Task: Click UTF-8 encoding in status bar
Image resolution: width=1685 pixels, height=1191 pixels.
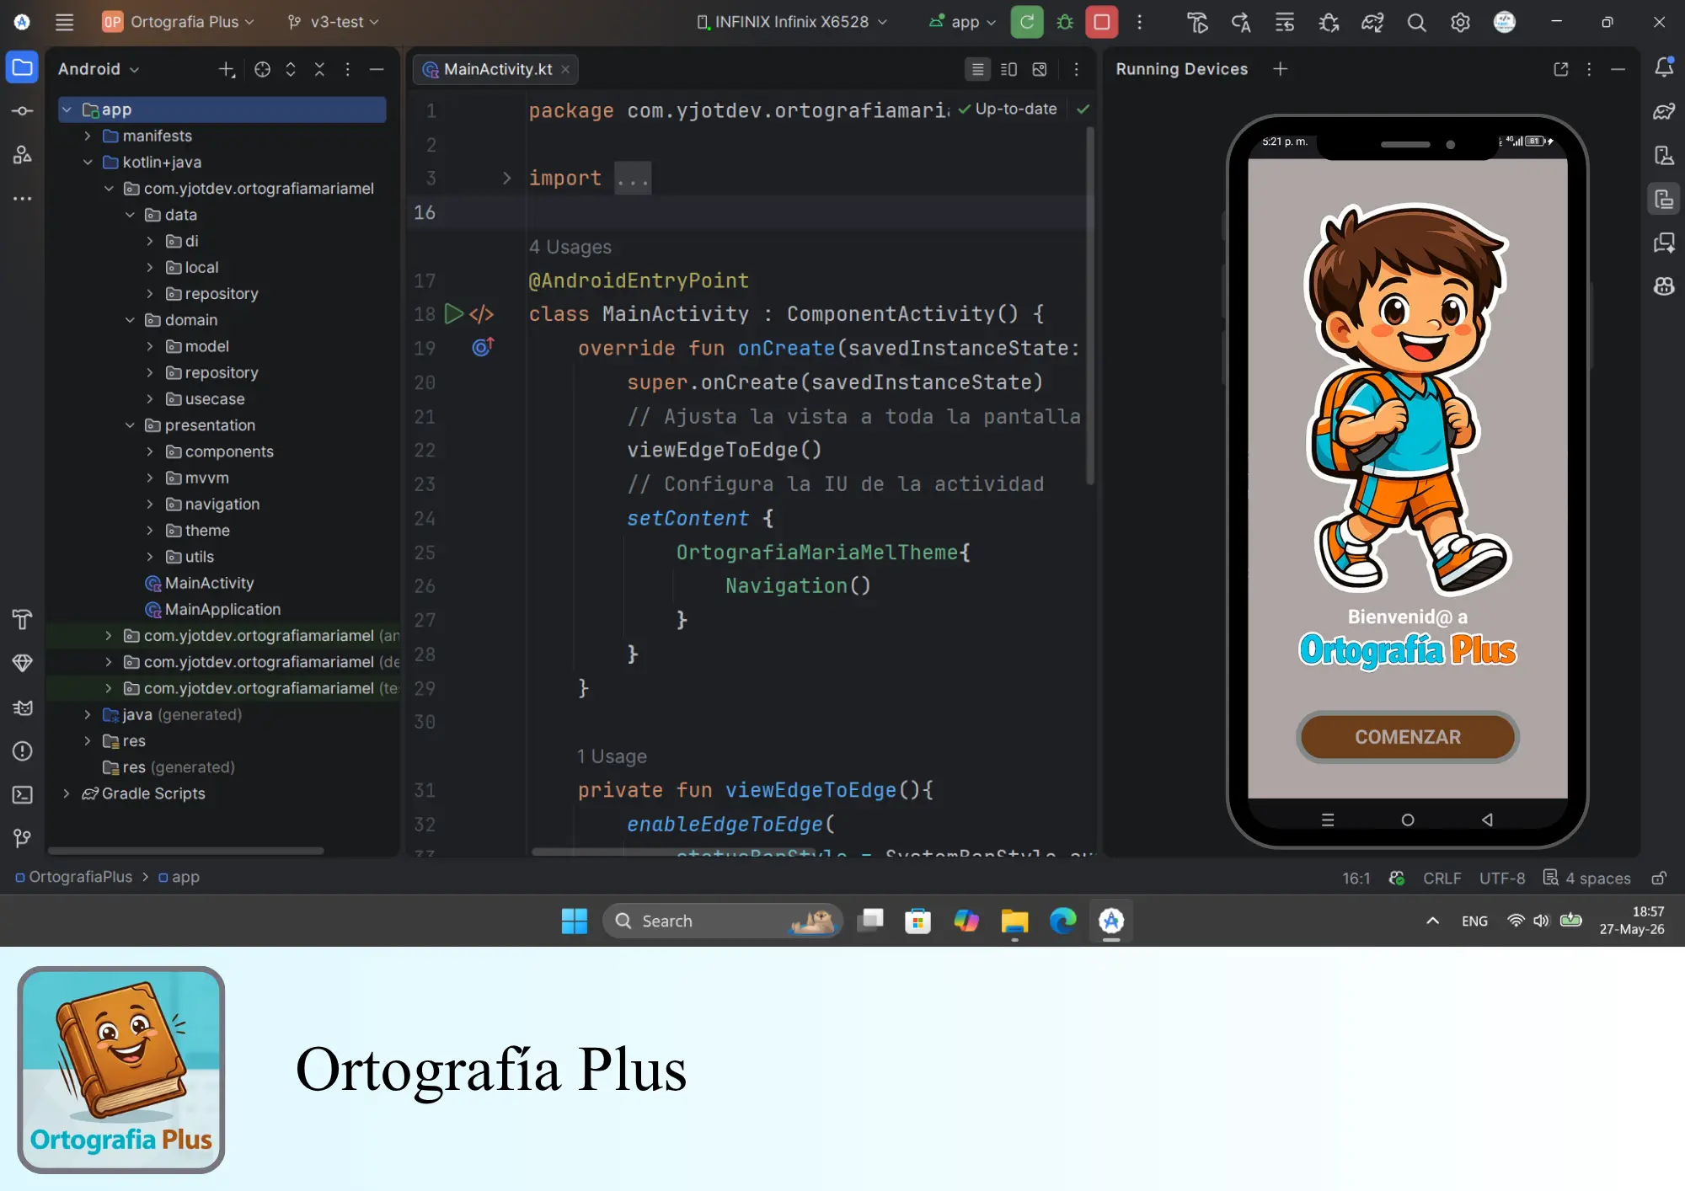Action: [1502, 878]
